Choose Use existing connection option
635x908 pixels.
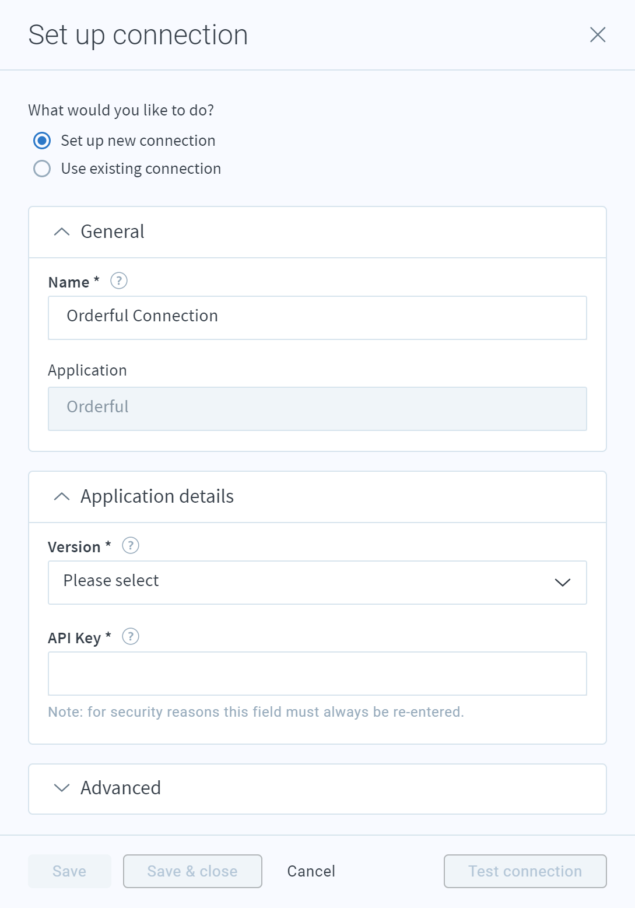pyautogui.click(x=42, y=169)
